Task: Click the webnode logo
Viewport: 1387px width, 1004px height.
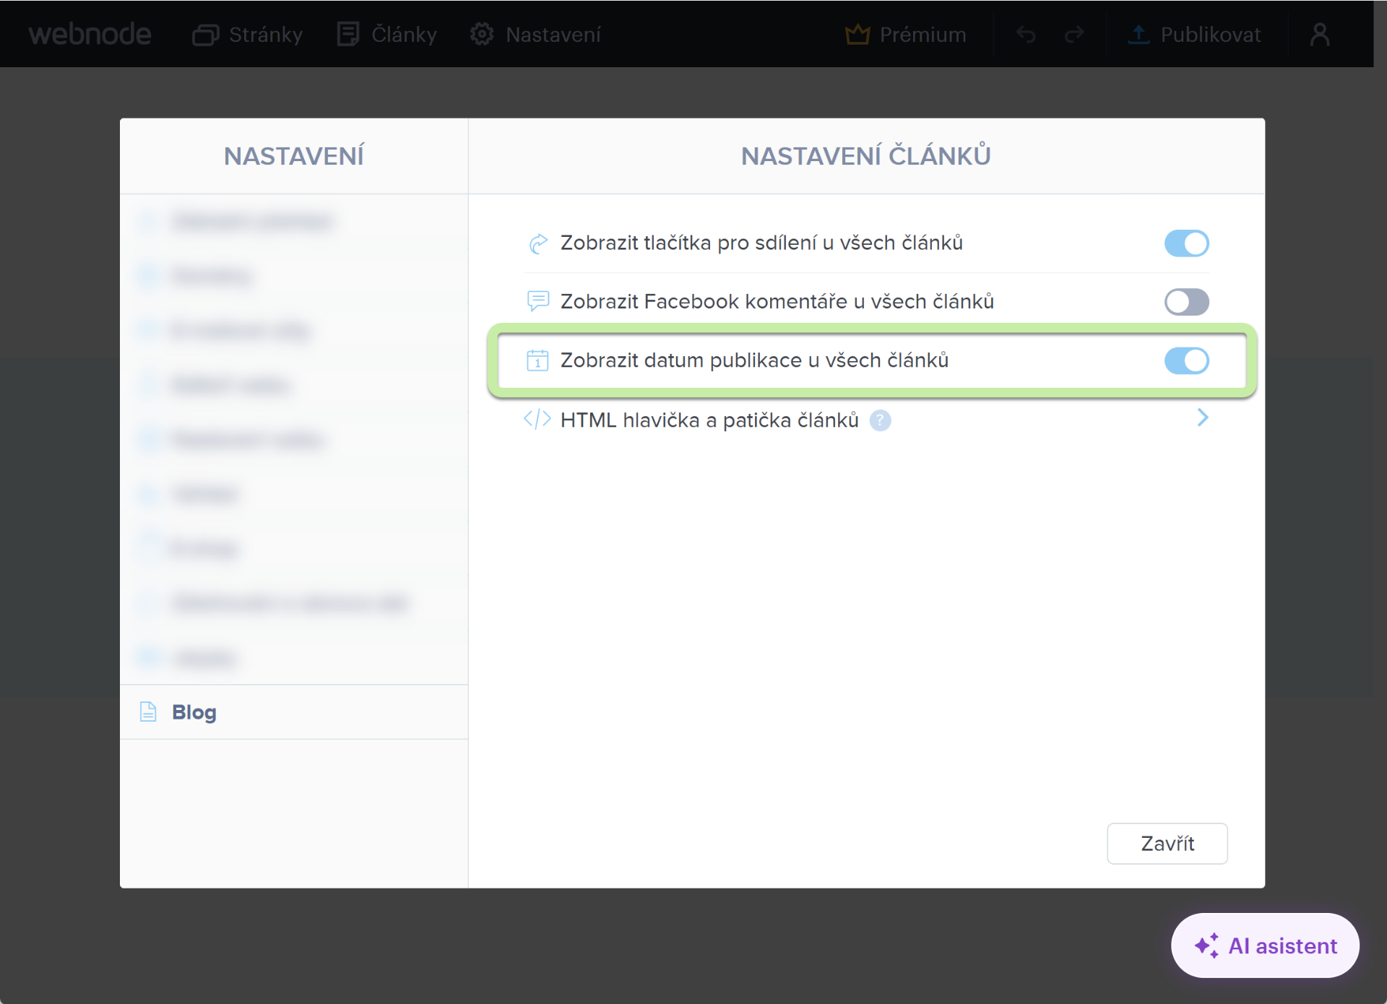Action: tap(90, 34)
